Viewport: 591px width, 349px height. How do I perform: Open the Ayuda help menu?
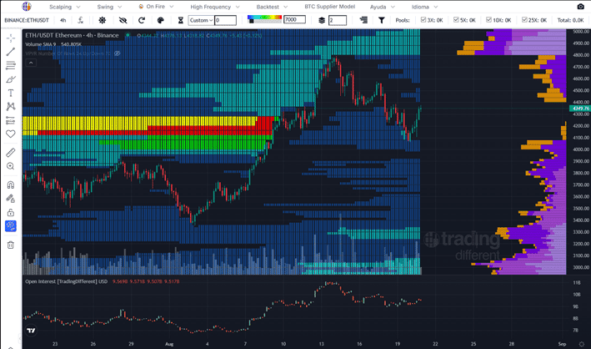pyautogui.click(x=383, y=7)
